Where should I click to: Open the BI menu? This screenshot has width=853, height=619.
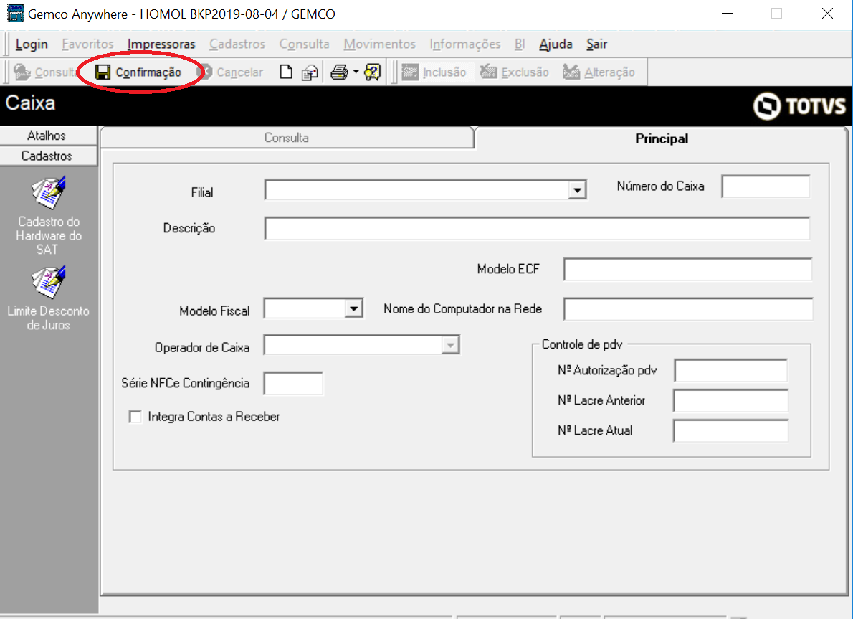(520, 44)
